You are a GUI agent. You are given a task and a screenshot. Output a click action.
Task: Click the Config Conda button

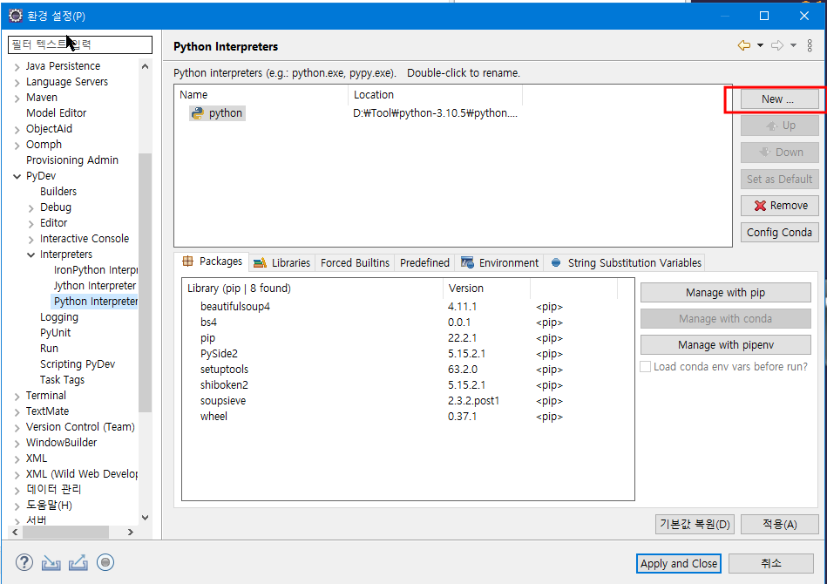coord(780,232)
